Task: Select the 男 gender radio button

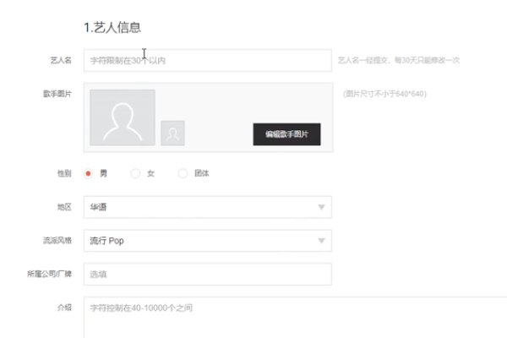Action: pos(88,173)
